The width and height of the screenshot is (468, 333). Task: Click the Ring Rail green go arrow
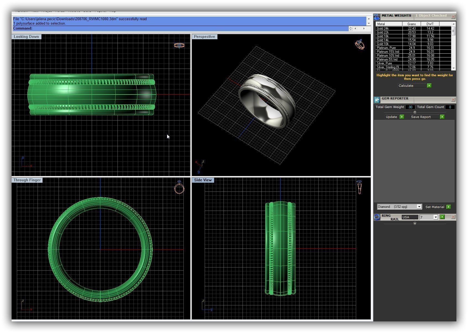442,217
